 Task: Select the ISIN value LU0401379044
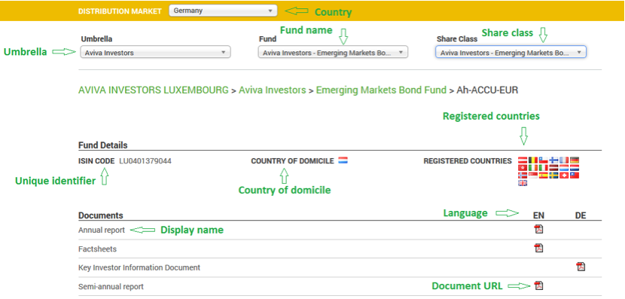tap(145, 161)
